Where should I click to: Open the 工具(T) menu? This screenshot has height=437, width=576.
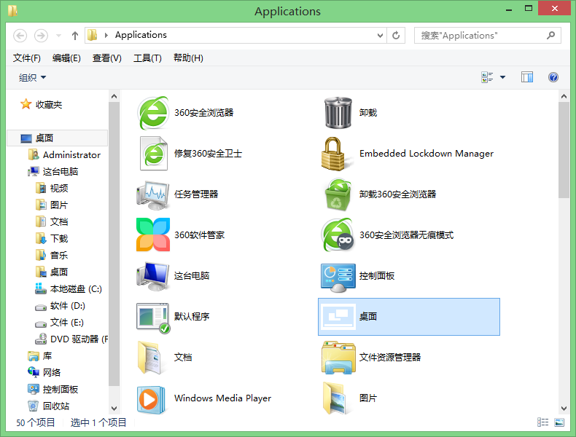147,58
